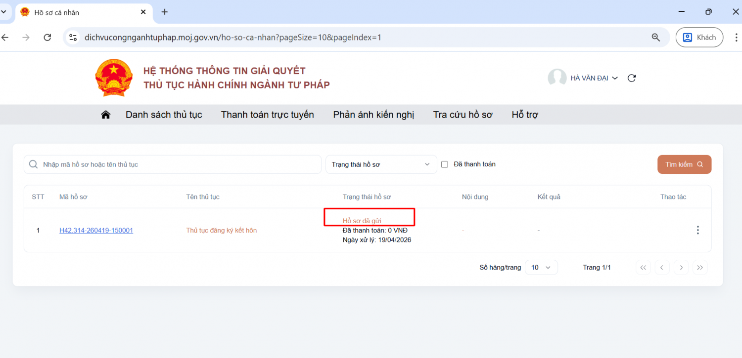Click the home icon in navigation bar
This screenshot has width=742, height=358.
coord(105,115)
